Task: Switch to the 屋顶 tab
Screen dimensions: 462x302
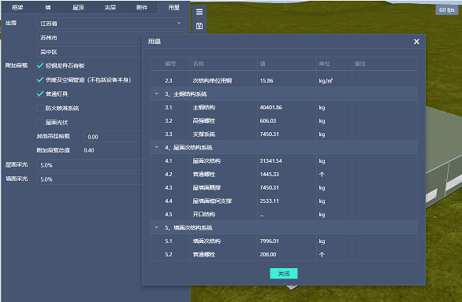Action: click(x=78, y=7)
